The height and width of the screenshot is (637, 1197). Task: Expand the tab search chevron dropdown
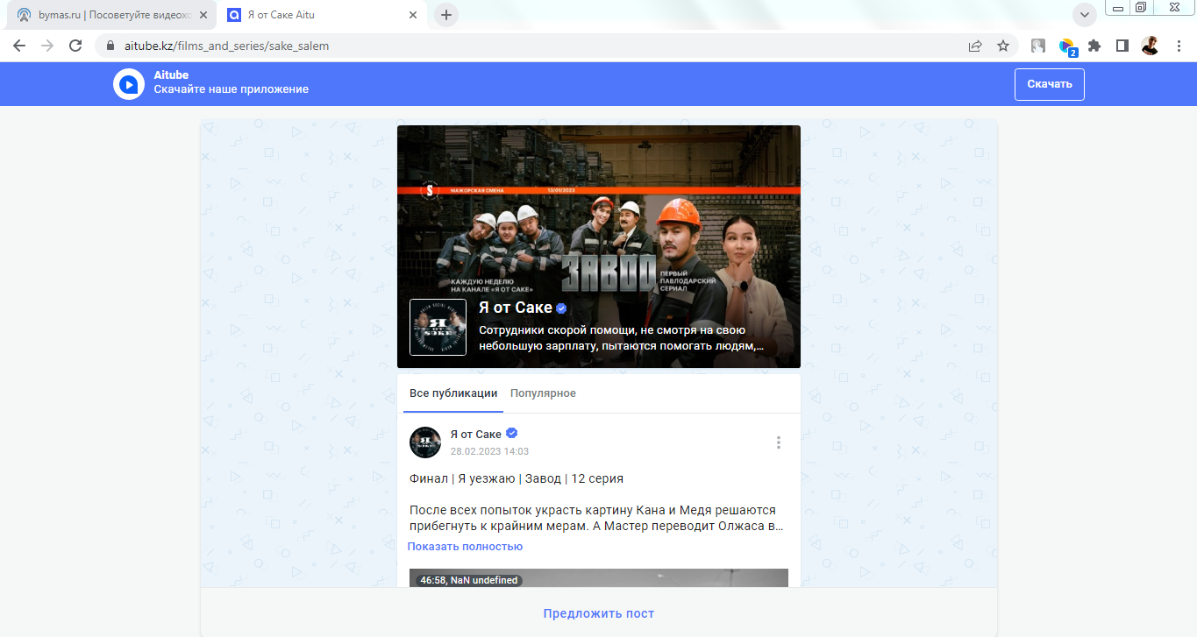point(1085,15)
